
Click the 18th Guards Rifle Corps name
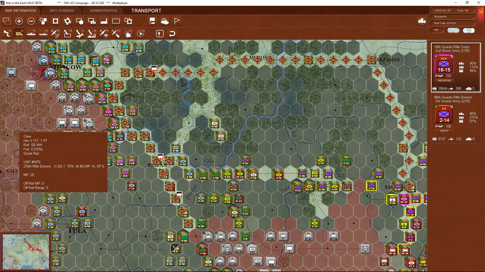pyautogui.click(x=452, y=47)
